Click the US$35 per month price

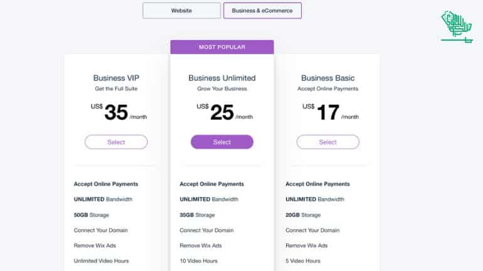click(119, 112)
